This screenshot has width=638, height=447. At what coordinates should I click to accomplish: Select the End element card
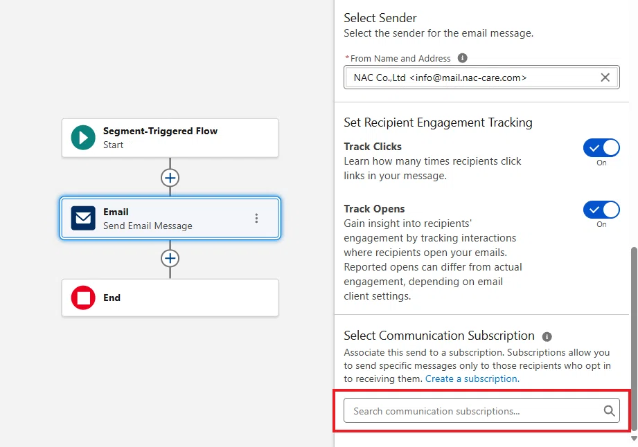click(x=170, y=298)
